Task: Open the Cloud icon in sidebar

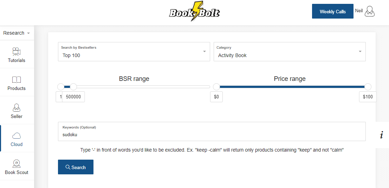Action: pyautogui.click(x=17, y=135)
